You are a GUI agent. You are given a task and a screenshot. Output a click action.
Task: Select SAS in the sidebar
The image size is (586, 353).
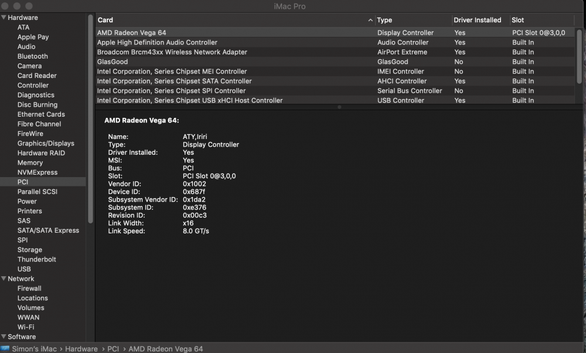(x=24, y=220)
